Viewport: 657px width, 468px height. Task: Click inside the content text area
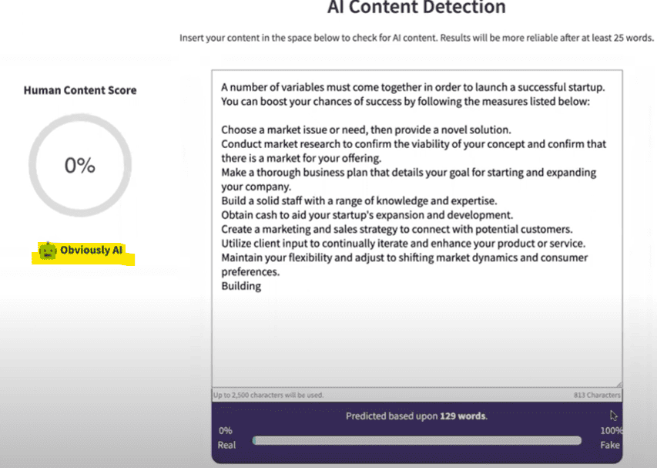pyautogui.click(x=417, y=228)
